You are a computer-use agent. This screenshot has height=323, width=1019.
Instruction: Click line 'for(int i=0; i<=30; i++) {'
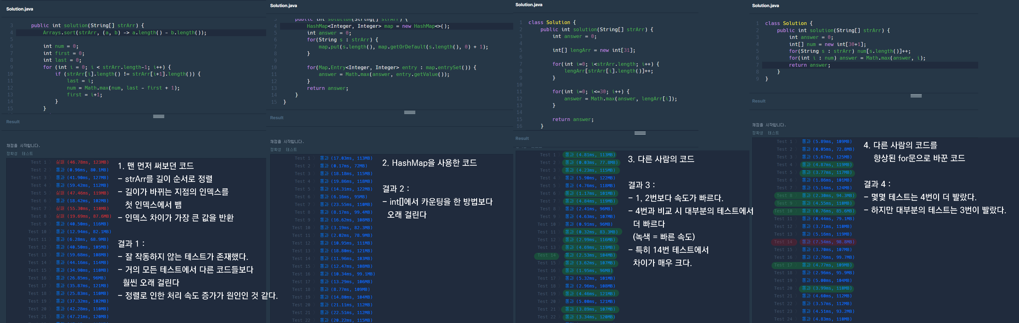[x=591, y=92]
